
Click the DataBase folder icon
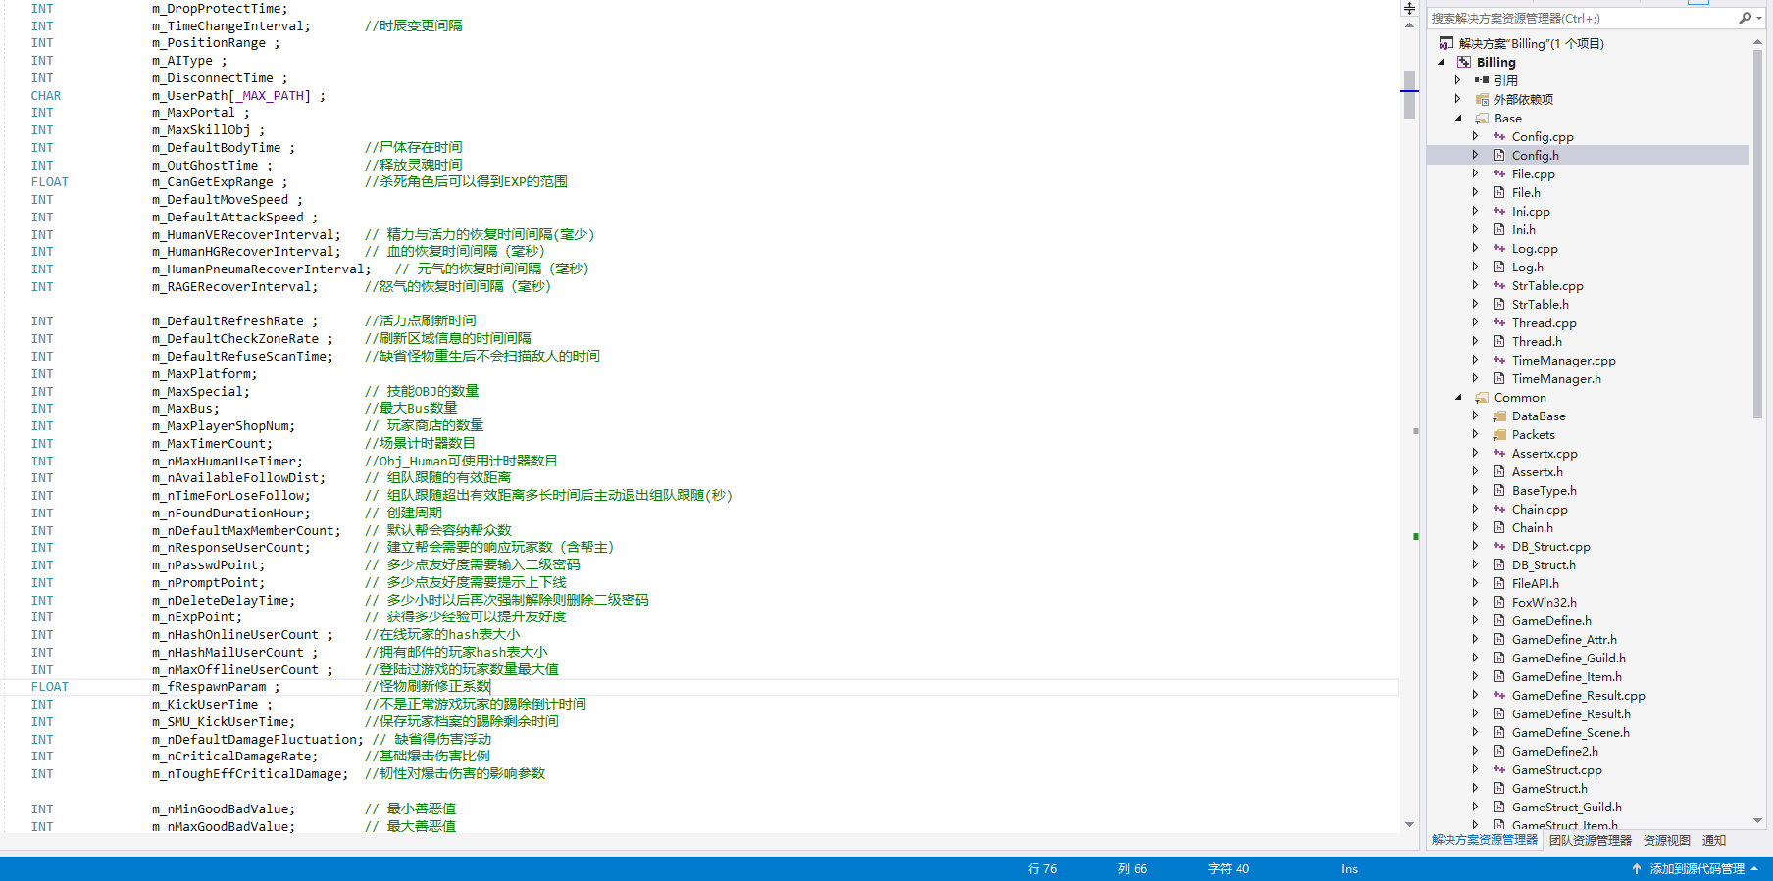[1499, 416]
